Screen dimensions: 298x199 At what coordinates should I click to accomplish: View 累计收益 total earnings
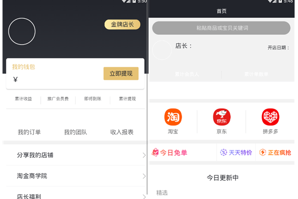pyautogui.click(x=23, y=99)
